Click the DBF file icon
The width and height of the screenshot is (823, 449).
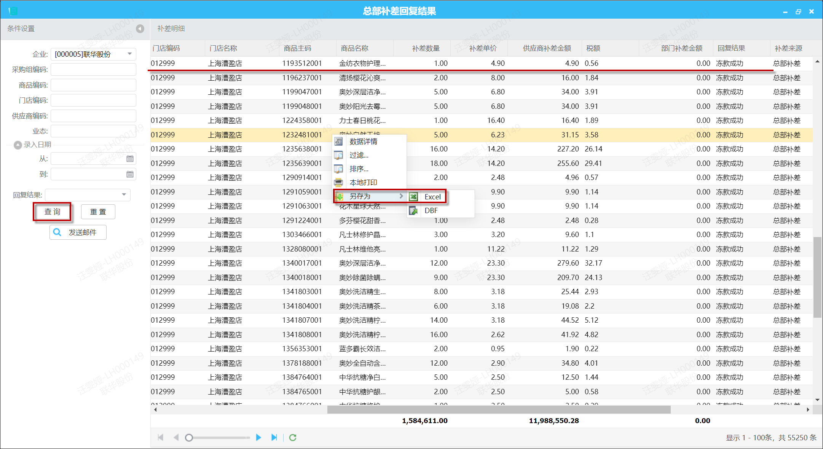point(413,210)
